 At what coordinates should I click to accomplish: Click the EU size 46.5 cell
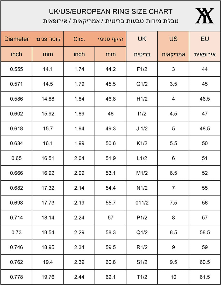205,99
